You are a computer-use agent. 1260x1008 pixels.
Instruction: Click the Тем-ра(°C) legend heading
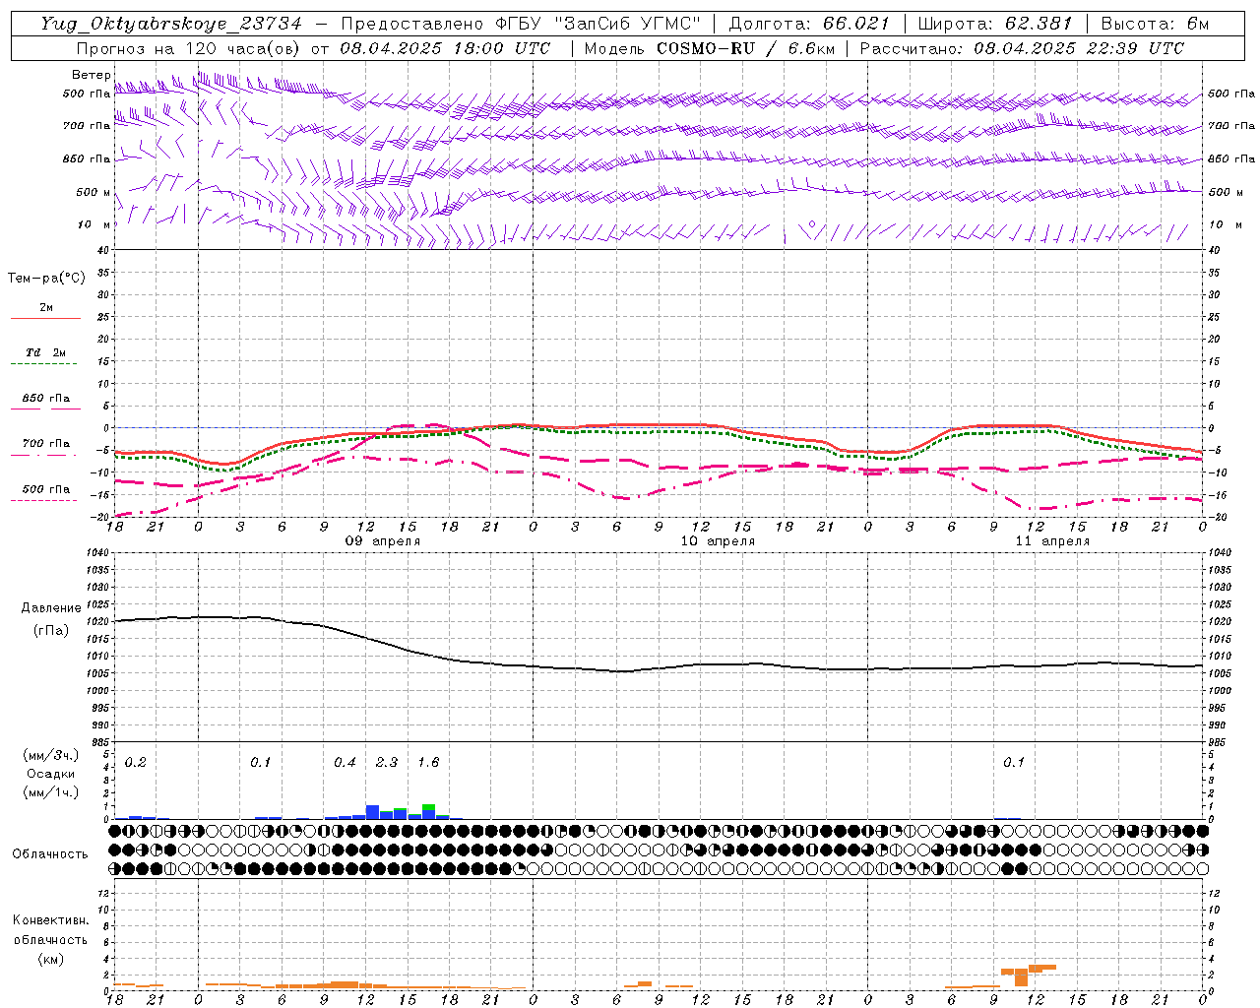[x=46, y=278]
